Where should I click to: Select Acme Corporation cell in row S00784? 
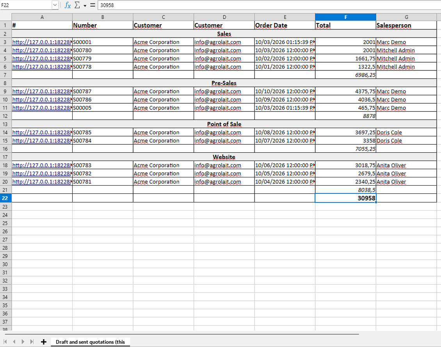point(164,141)
